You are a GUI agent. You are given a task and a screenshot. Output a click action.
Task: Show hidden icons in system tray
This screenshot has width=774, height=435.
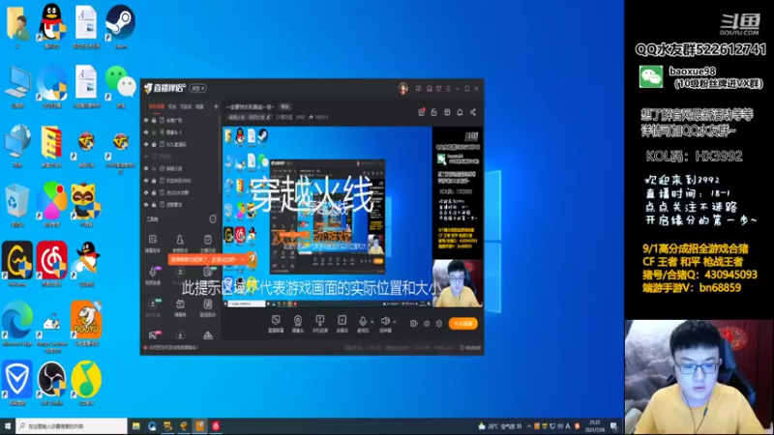528,426
